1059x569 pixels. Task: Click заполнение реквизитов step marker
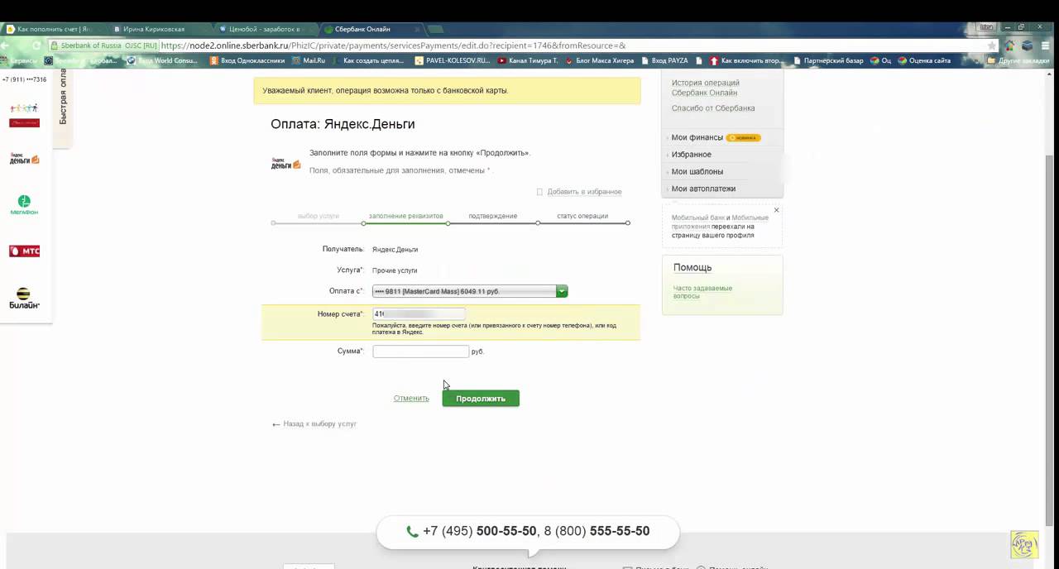tap(406, 216)
